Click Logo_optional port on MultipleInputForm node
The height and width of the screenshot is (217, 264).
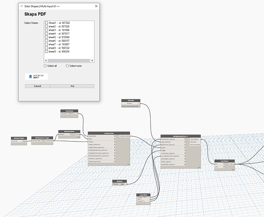click(x=173, y=142)
